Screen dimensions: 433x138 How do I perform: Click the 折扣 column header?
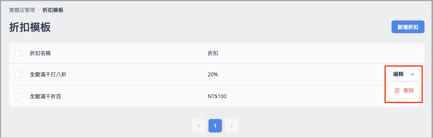point(213,54)
